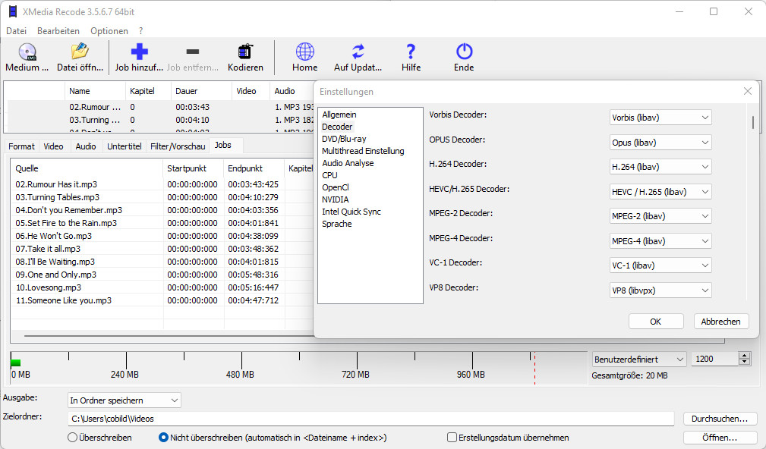Open the Hilfe question mark icon
This screenshot has width=766, height=449.
point(410,53)
